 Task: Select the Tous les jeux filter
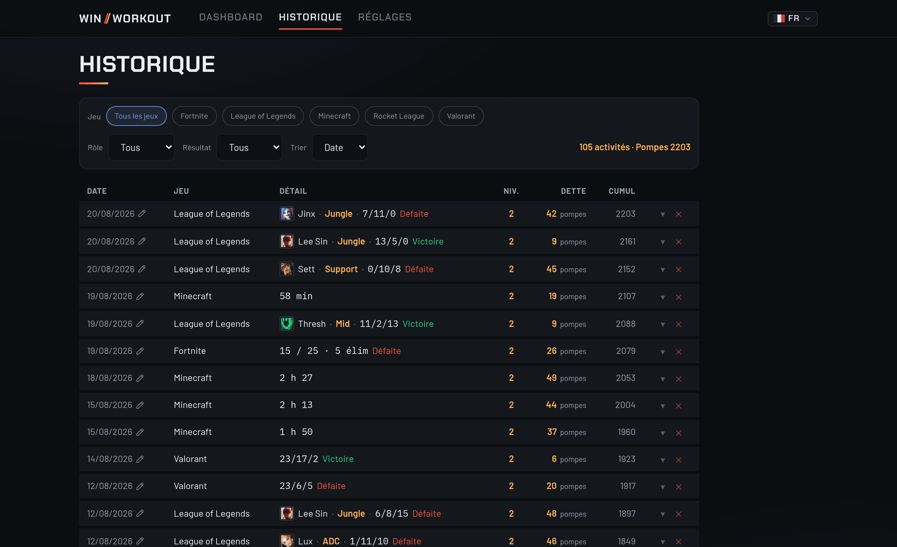tap(136, 116)
